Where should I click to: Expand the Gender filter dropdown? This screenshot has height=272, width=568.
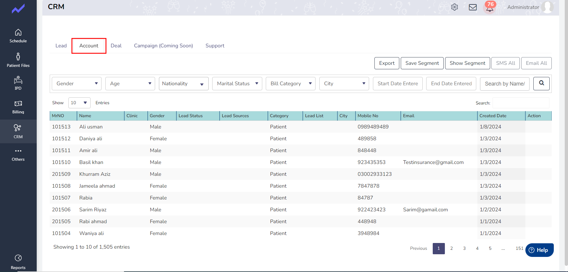tap(77, 83)
